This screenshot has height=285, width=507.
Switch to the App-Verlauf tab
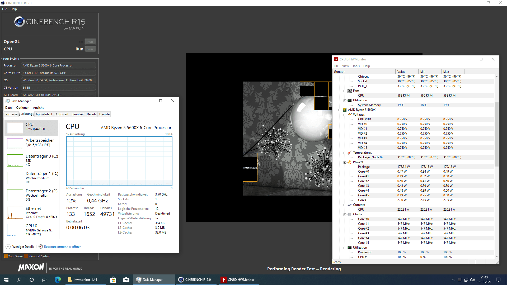pyautogui.click(x=44, y=114)
